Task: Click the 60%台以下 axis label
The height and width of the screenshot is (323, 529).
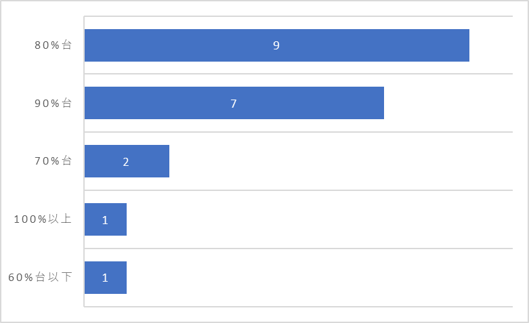Action: click(40, 277)
